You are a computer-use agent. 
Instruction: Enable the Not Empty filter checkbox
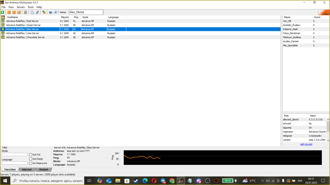(31, 159)
